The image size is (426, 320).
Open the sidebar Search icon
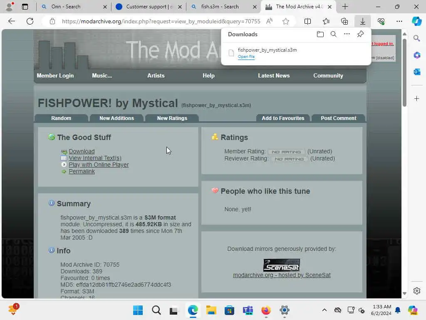pyautogui.click(x=417, y=38)
